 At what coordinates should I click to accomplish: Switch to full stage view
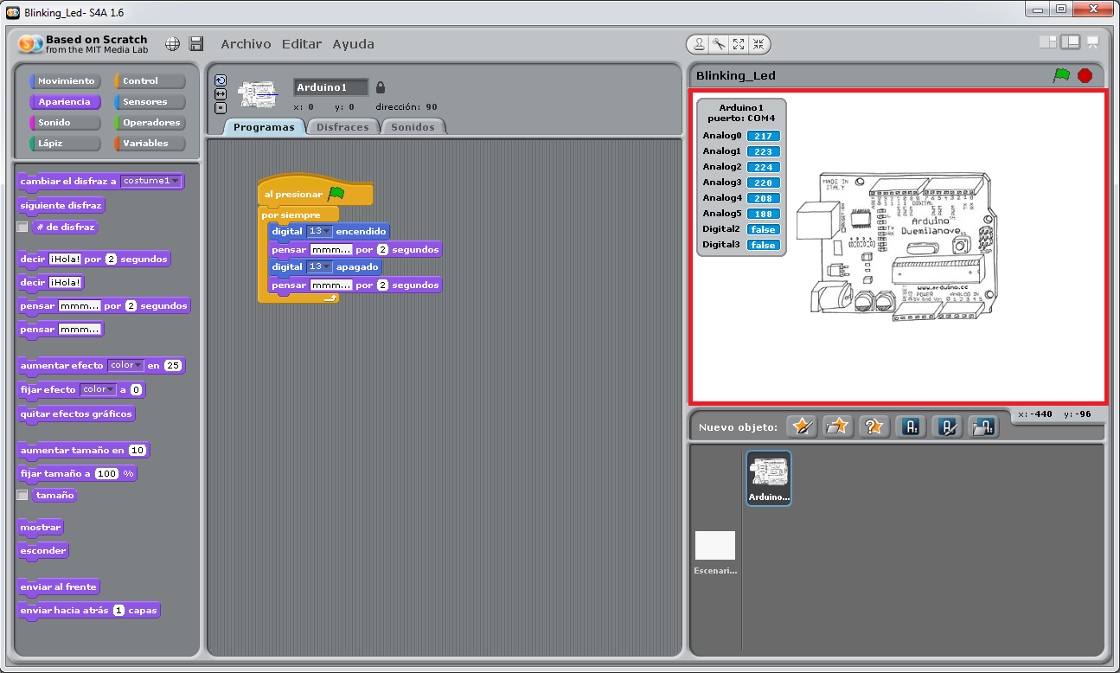[1071, 42]
